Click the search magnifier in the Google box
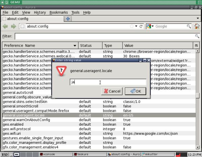Screen dimensions: 202x157 point(189,26)
